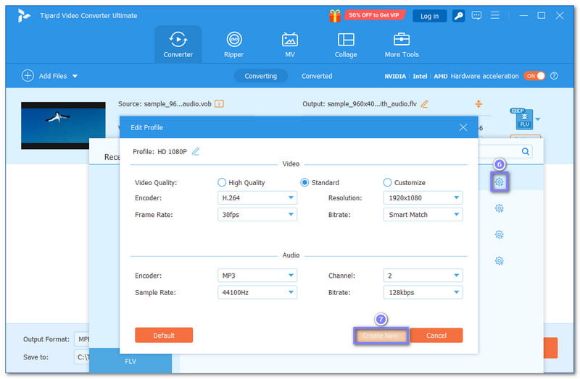Image resolution: width=580 pixels, height=379 pixels.
Task: Select Standard video quality
Action: click(x=304, y=182)
